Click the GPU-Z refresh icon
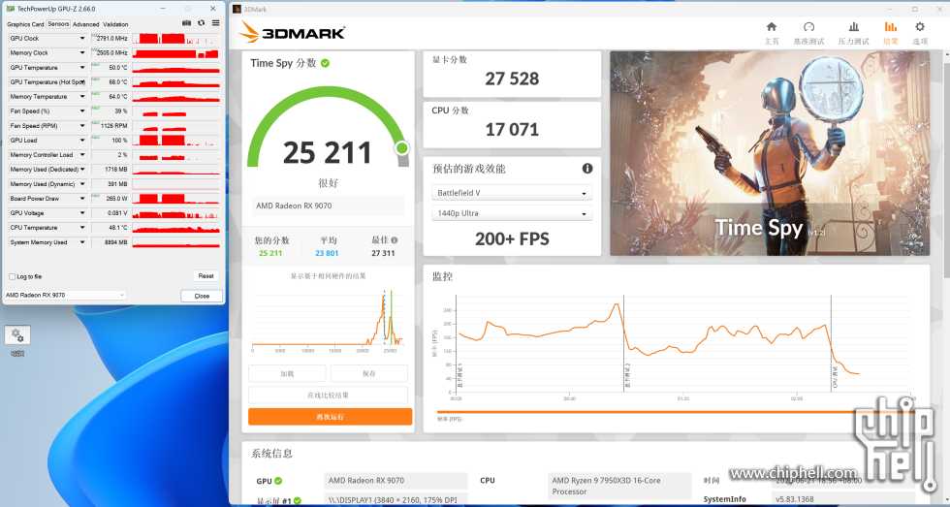Screen dimensions: 950x507 [x=202, y=23]
